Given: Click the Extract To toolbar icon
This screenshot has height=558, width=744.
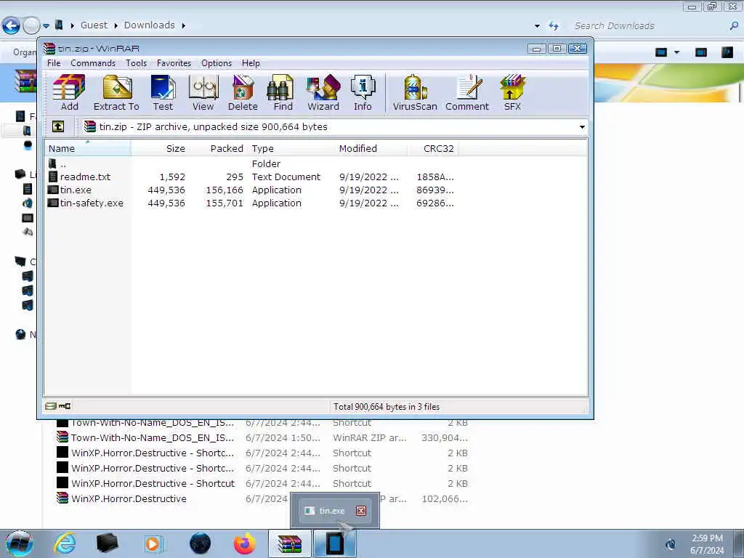Looking at the screenshot, I should pyautogui.click(x=116, y=93).
